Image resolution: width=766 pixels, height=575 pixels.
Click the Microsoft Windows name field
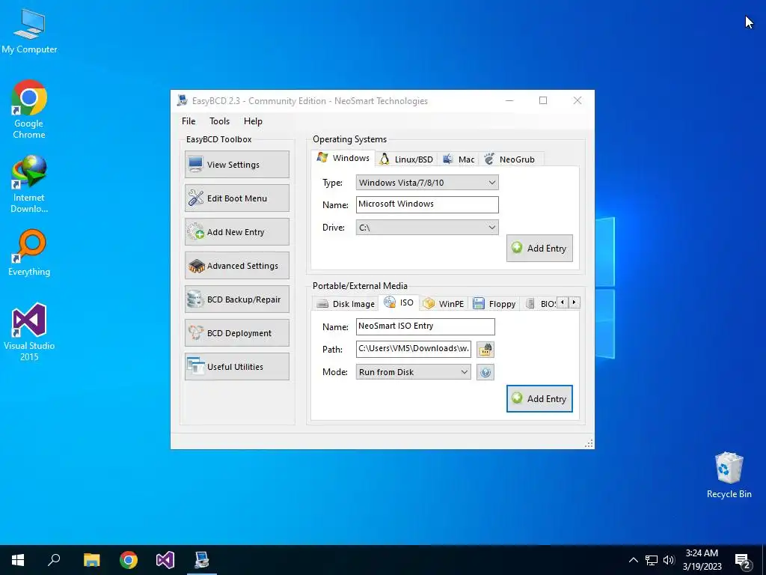(427, 204)
